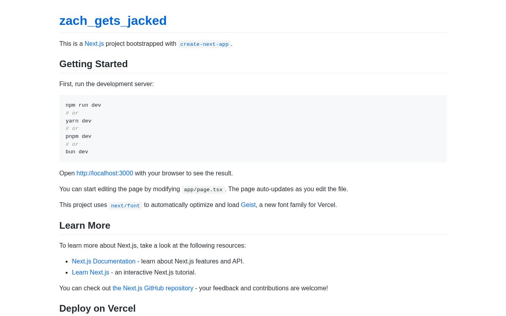Click 'To learn more about Next.js' sentence
This screenshot has height=316, width=506.
pyautogui.click(x=153, y=246)
